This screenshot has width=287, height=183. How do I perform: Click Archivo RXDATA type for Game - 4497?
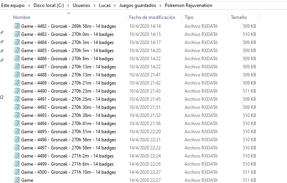[201, 148]
